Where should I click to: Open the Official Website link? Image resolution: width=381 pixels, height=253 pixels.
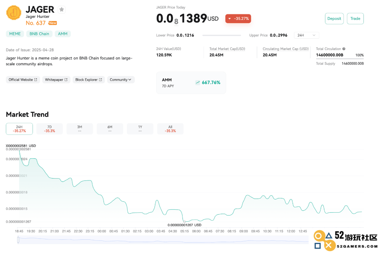pyautogui.click(x=23, y=80)
